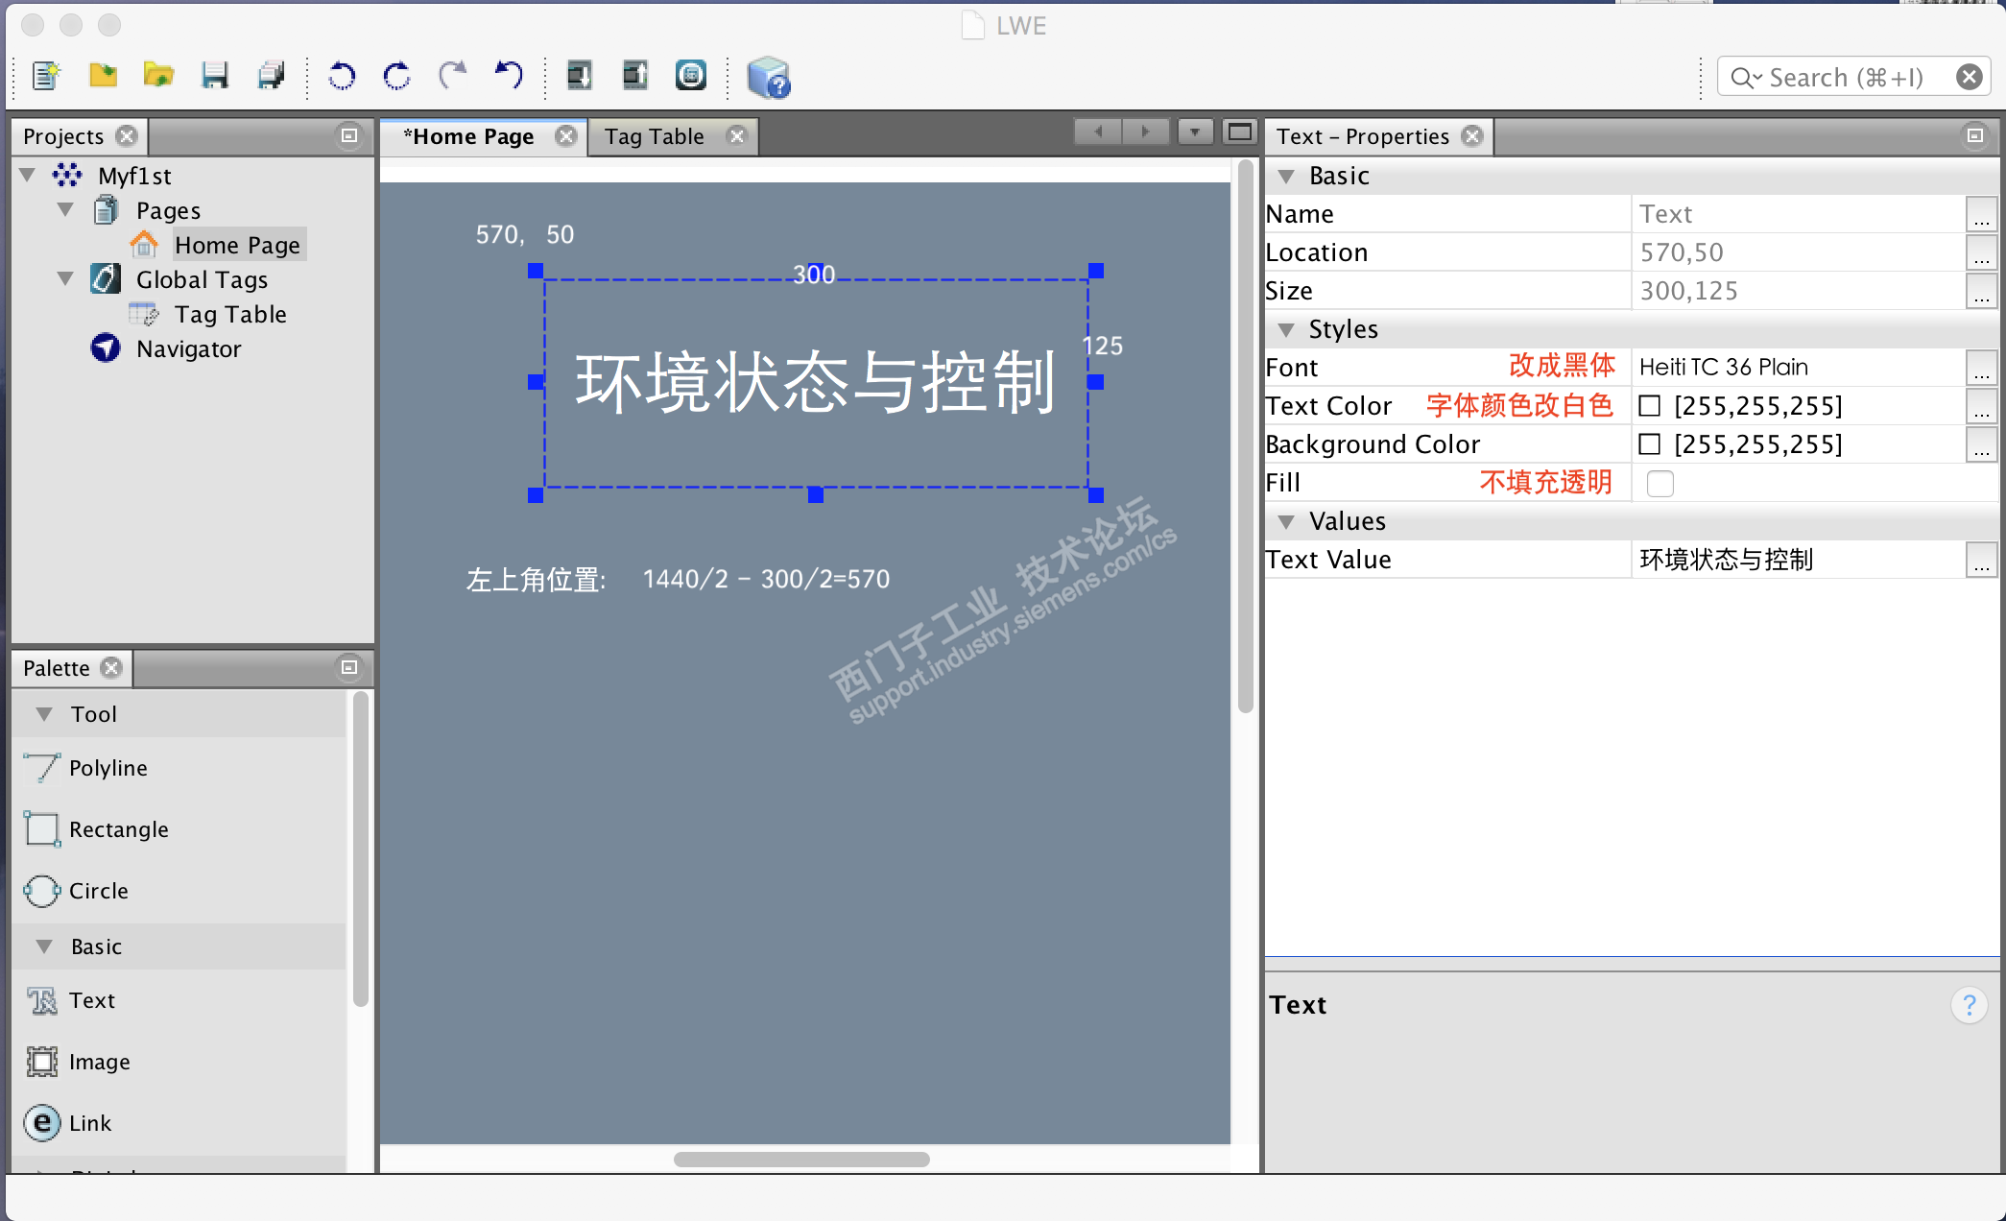
Task: Click the download to device icon
Action: coord(579,76)
